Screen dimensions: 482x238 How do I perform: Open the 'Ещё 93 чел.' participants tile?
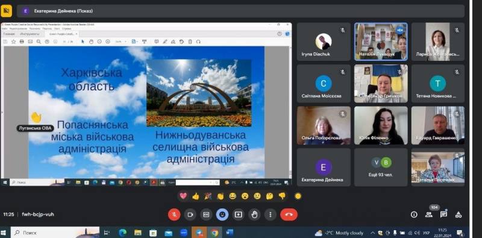click(x=381, y=168)
